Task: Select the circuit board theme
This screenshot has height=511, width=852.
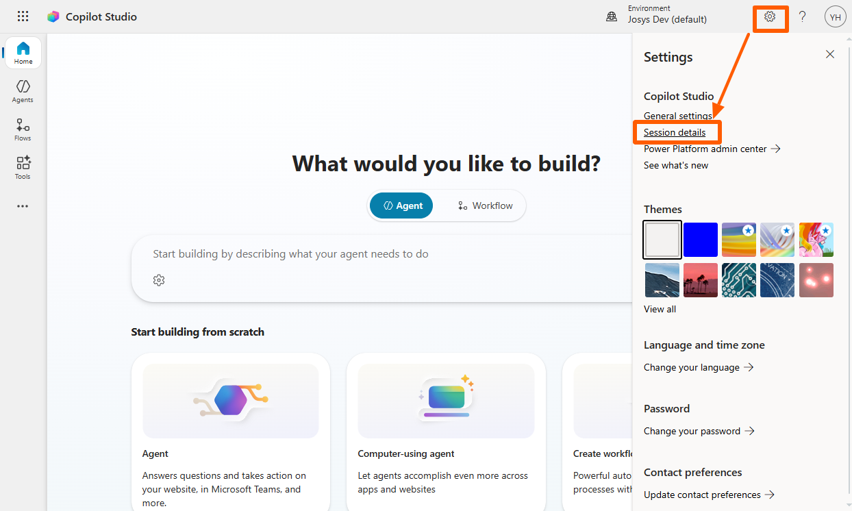Action: [x=739, y=280]
